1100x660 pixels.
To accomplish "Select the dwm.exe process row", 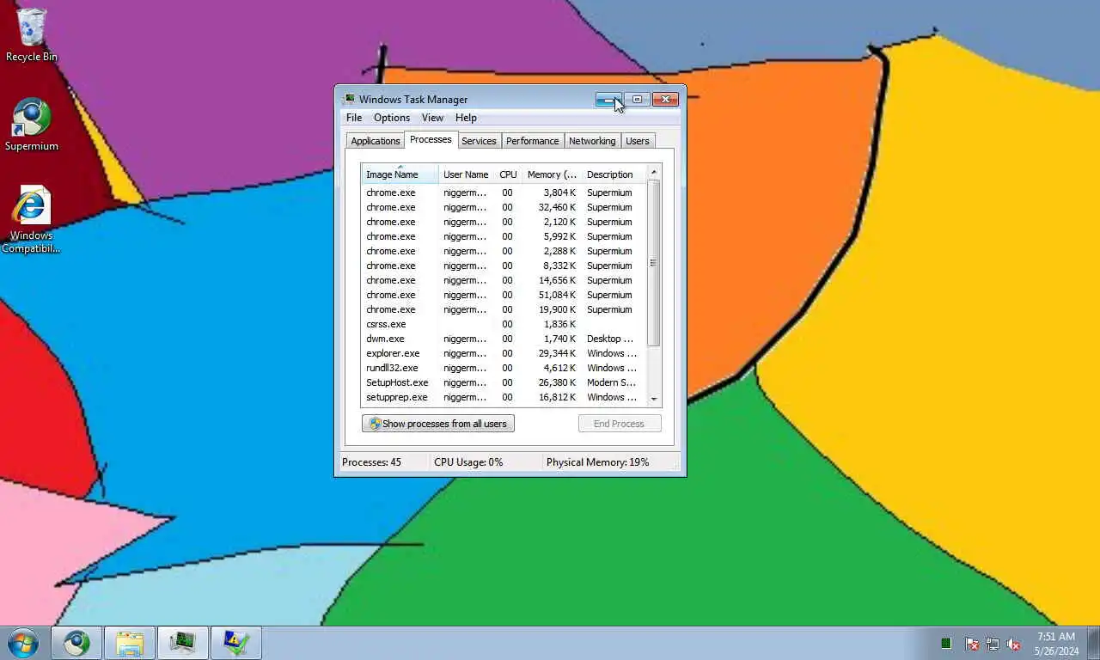I will [504, 339].
